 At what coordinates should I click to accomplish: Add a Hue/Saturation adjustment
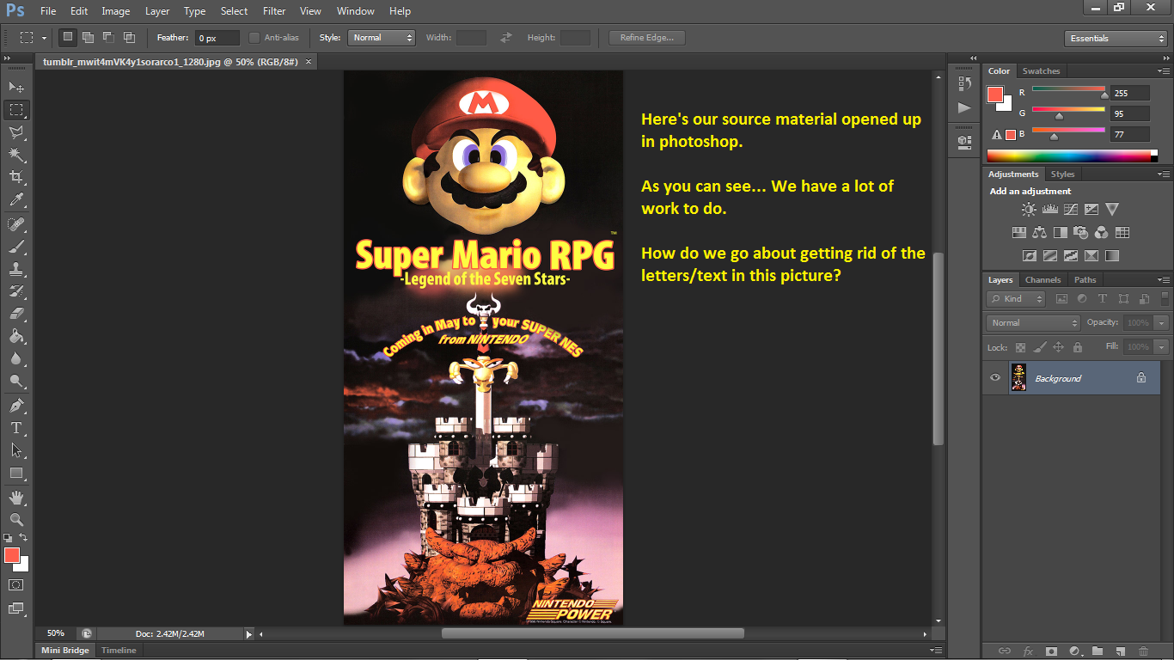pos(1019,232)
